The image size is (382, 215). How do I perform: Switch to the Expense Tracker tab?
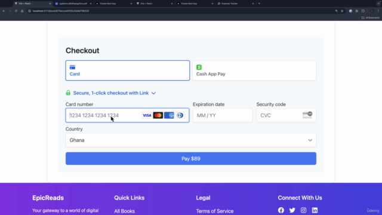[x=235, y=4]
